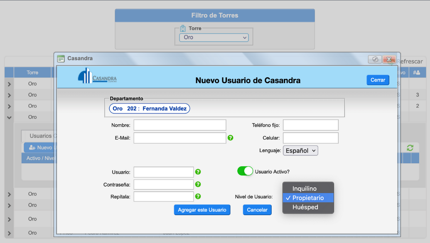
Task: Click the Cerrar button in the header
Action: pyautogui.click(x=378, y=80)
